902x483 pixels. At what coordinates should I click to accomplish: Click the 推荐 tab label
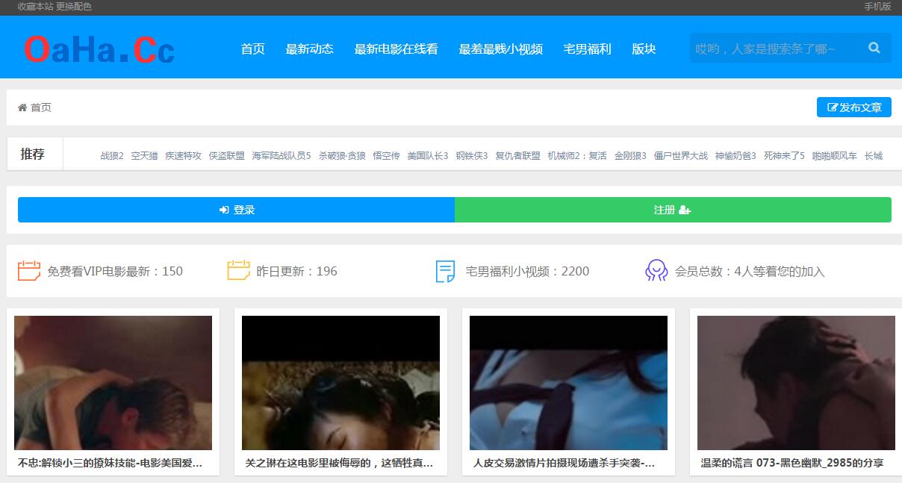(32, 154)
